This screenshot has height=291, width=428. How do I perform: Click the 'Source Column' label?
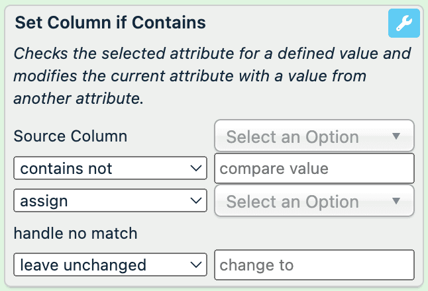(x=70, y=137)
